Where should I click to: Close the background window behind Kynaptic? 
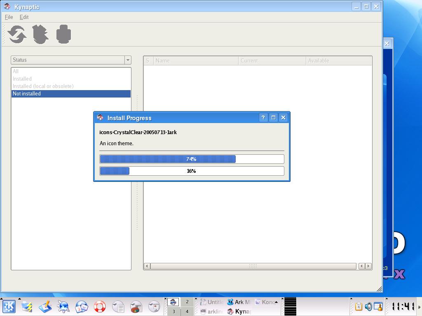pos(387,44)
